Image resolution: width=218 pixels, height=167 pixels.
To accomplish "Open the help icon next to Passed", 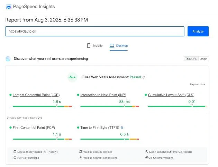I will click(144, 77).
